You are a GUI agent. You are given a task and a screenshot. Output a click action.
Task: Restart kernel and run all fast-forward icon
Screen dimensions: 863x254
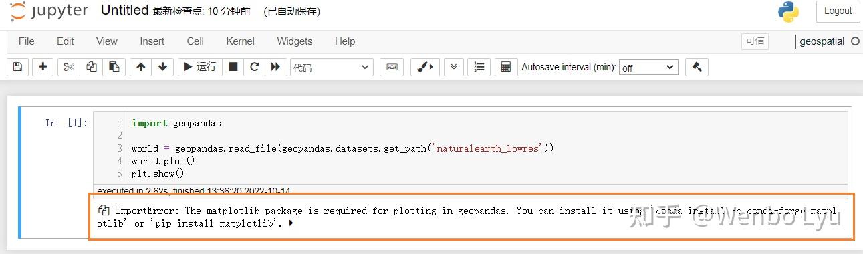click(x=275, y=67)
